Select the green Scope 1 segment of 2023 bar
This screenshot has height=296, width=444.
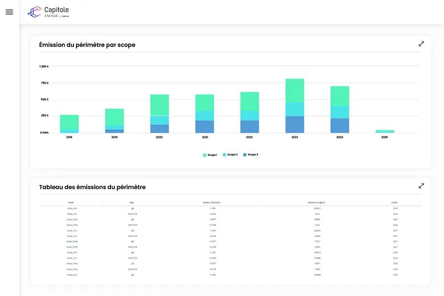[x=295, y=91]
